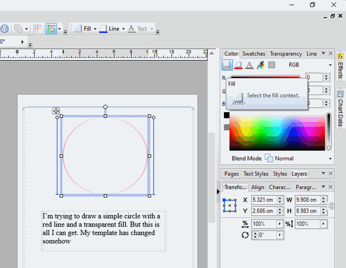The height and width of the screenshot is (268, 346).
Task: Click the Fill bucket icon in toolbar
Action: 78,29
